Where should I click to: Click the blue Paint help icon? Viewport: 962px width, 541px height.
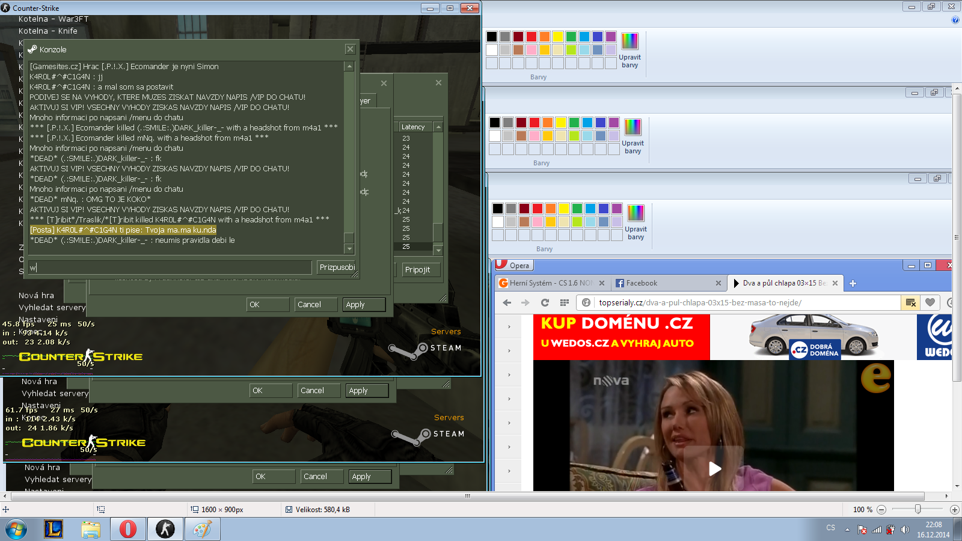(x=955, y=20)
